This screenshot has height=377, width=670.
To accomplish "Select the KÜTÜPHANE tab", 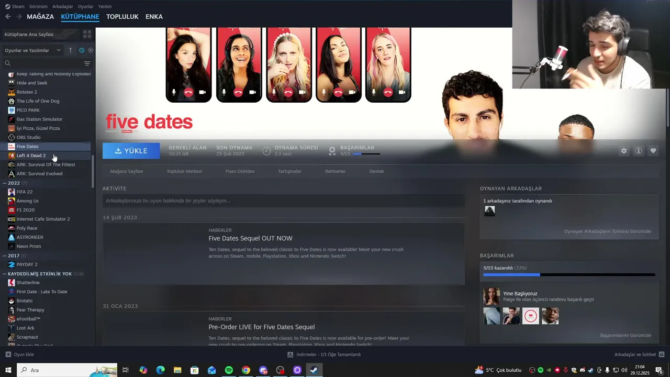I will 80,17.
